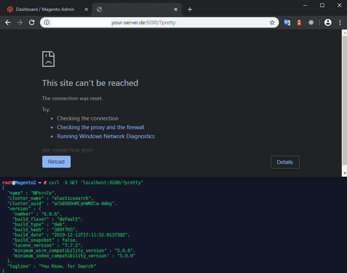Go back using the back arrow
The height and width of the screenshot is (273, 347).
click(x=8, y=22)
